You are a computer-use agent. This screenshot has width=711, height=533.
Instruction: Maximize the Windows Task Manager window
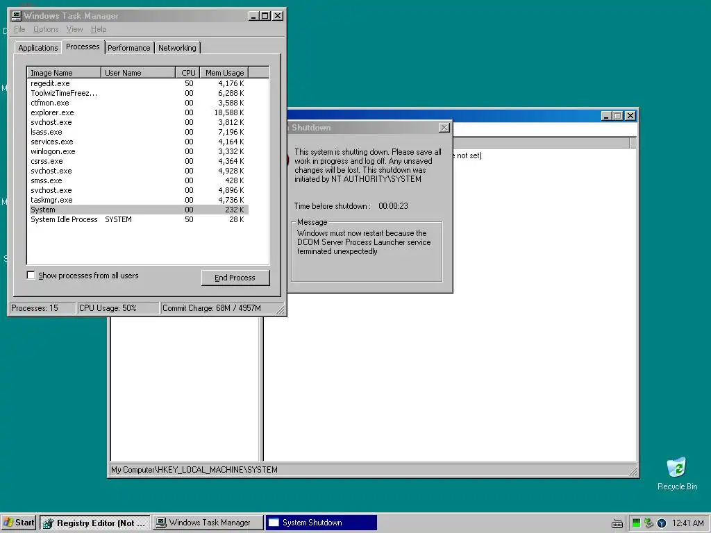click(x=265, y=16)
